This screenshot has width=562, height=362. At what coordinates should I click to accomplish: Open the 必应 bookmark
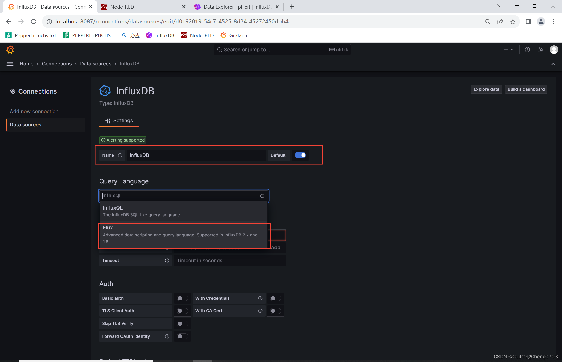tap(131, 35)
